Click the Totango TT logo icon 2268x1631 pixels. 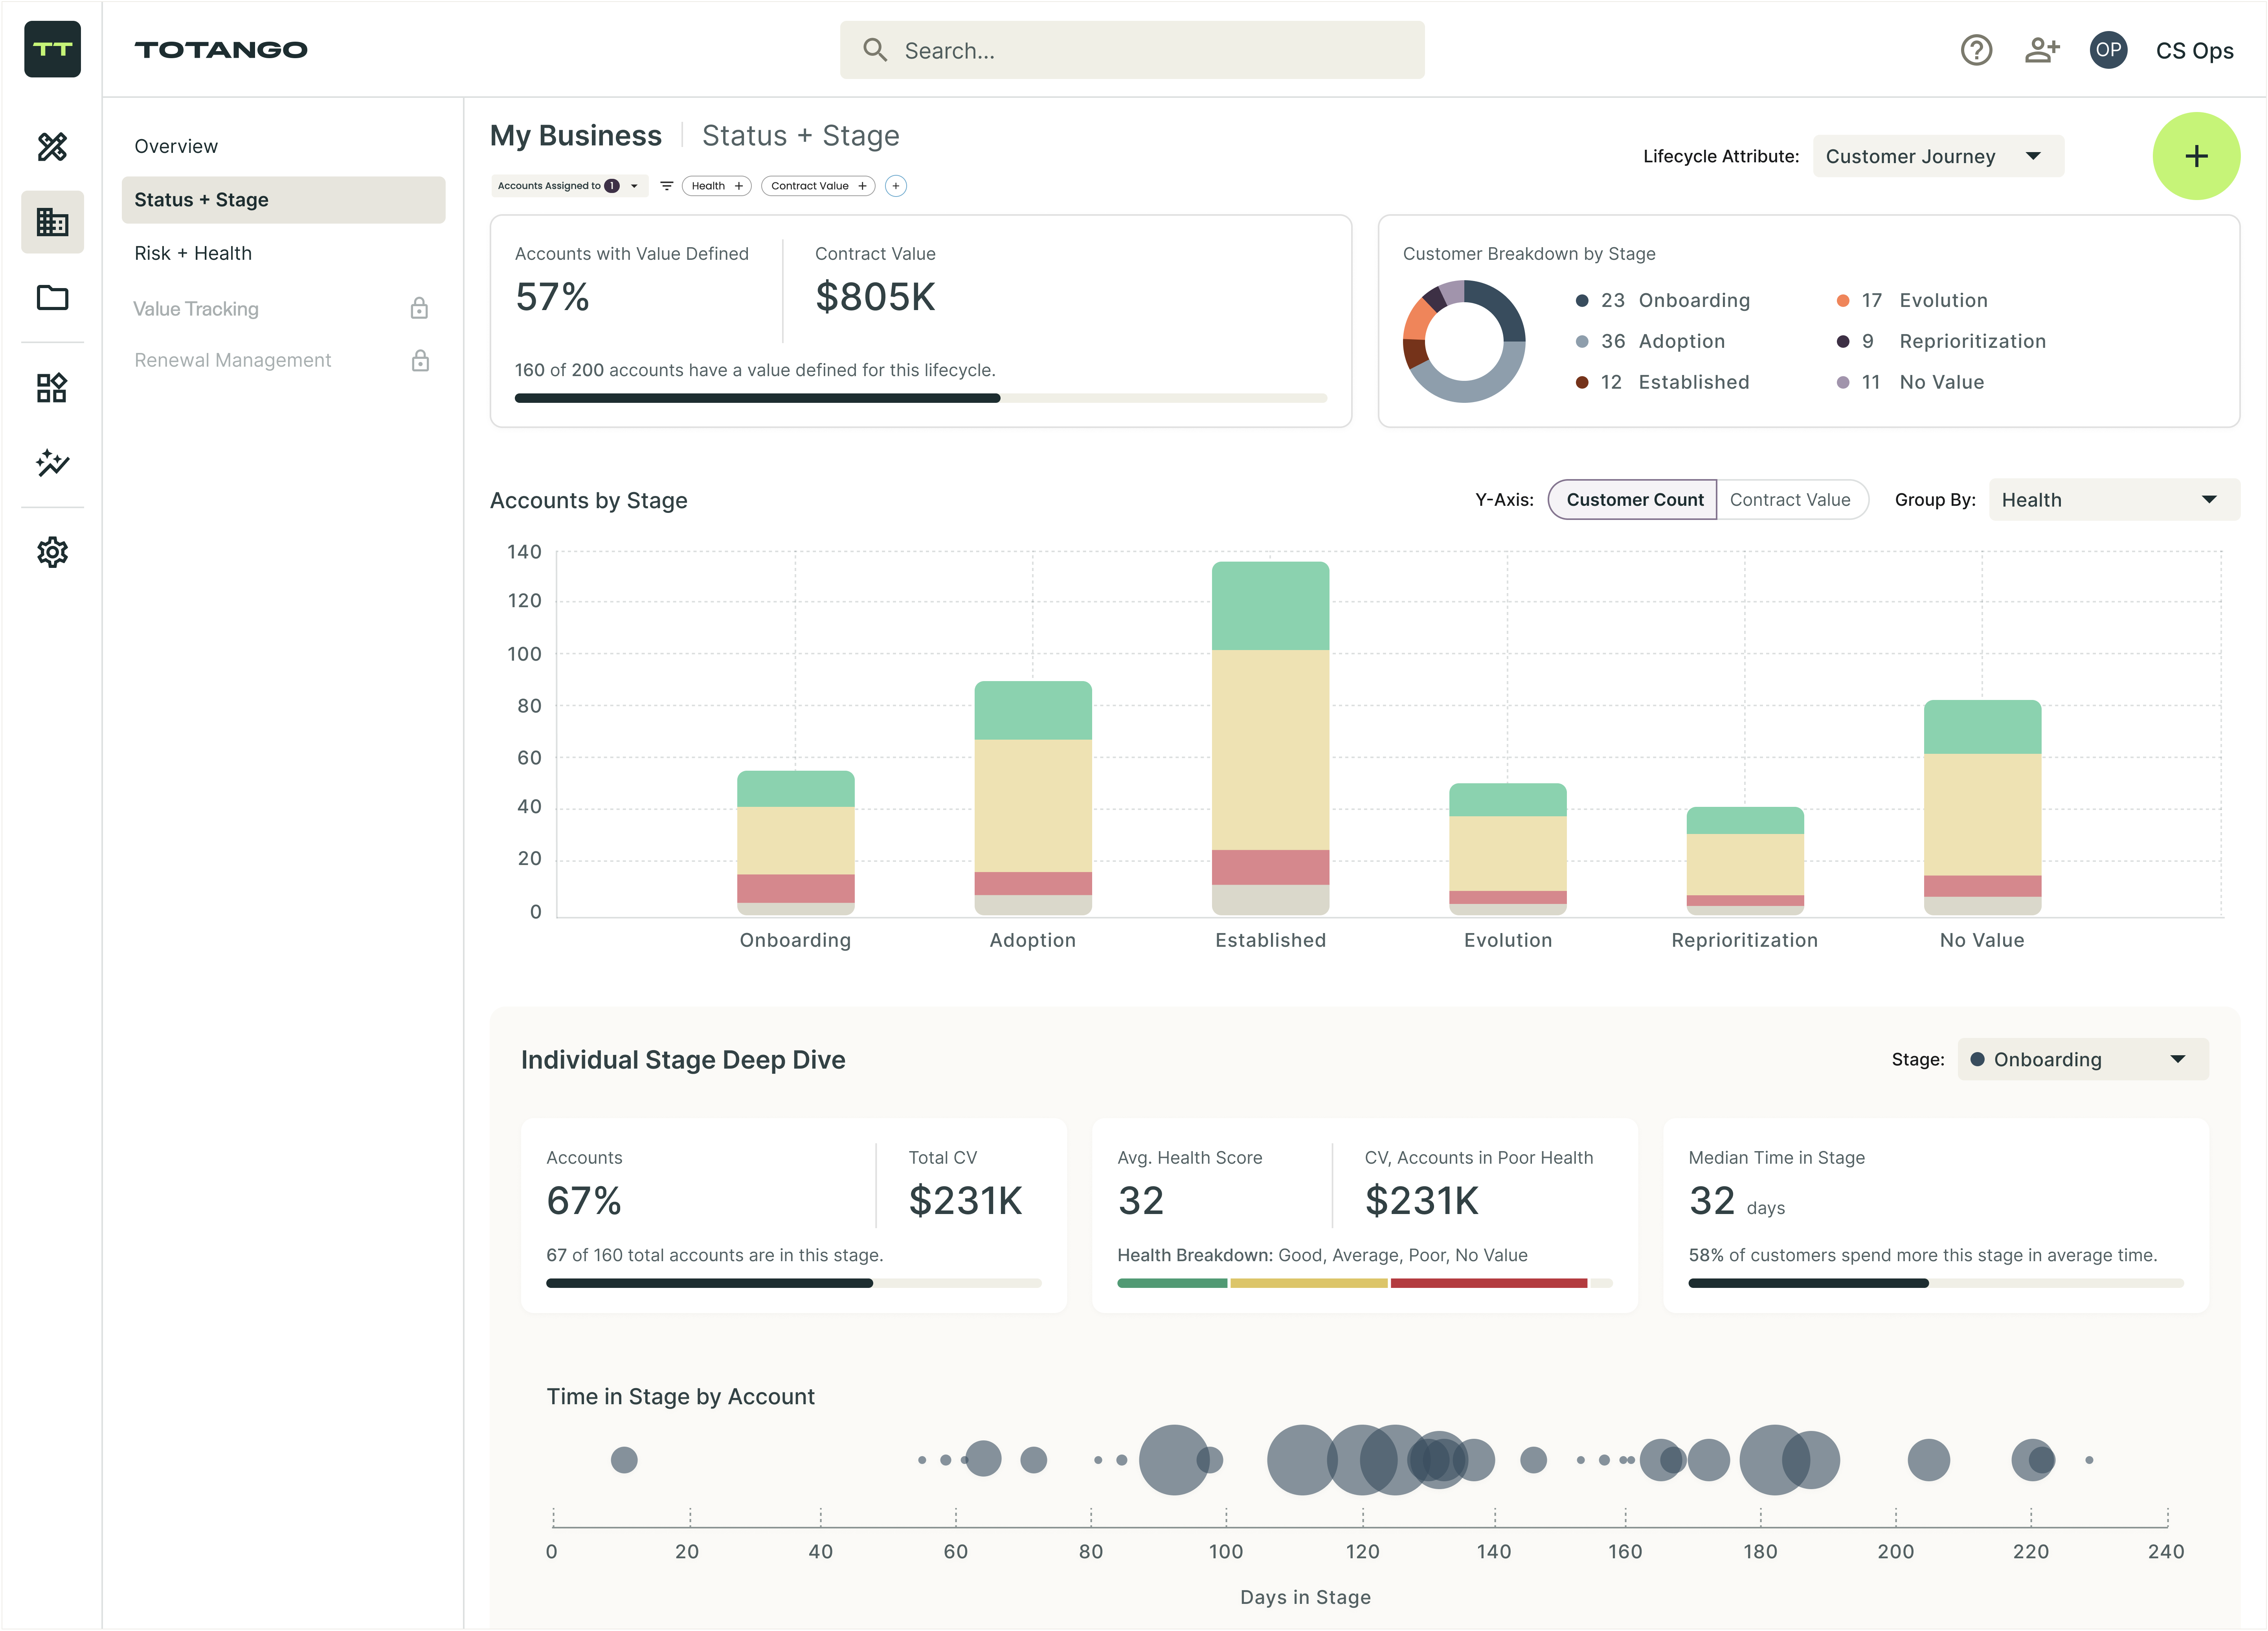52,49
